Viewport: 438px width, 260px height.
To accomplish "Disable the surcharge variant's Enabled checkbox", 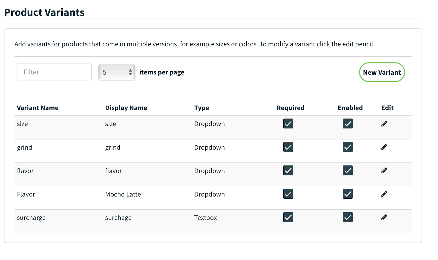I will pos(348,217).
